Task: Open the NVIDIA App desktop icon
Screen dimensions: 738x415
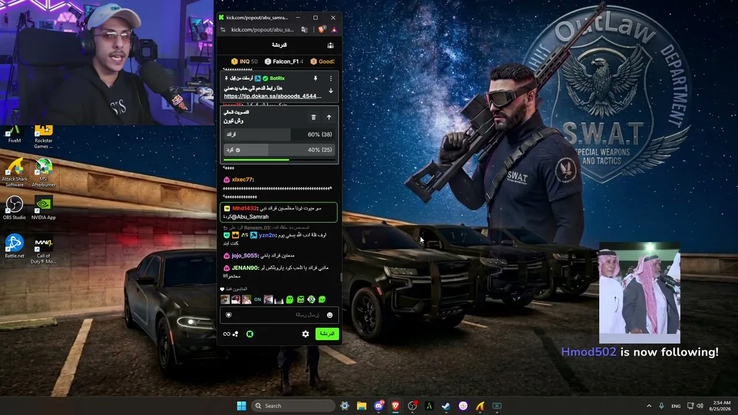Action: (43, 208)
